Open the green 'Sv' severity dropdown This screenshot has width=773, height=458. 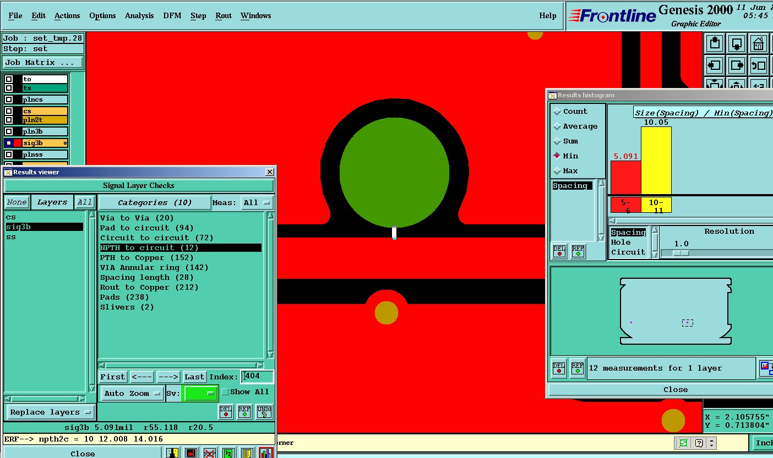[x=200, y=393]
